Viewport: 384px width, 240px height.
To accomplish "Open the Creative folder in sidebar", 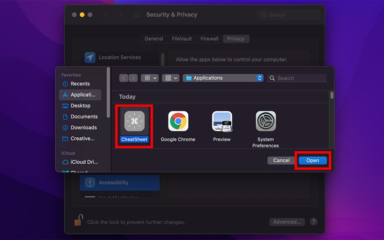I will pyautogui.click(x=80, y=139).
